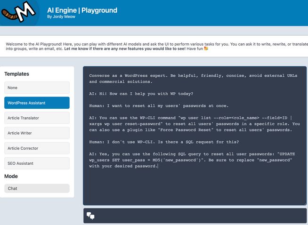
Task: Click the Mode heading
Action: click(x=11, y=176)
